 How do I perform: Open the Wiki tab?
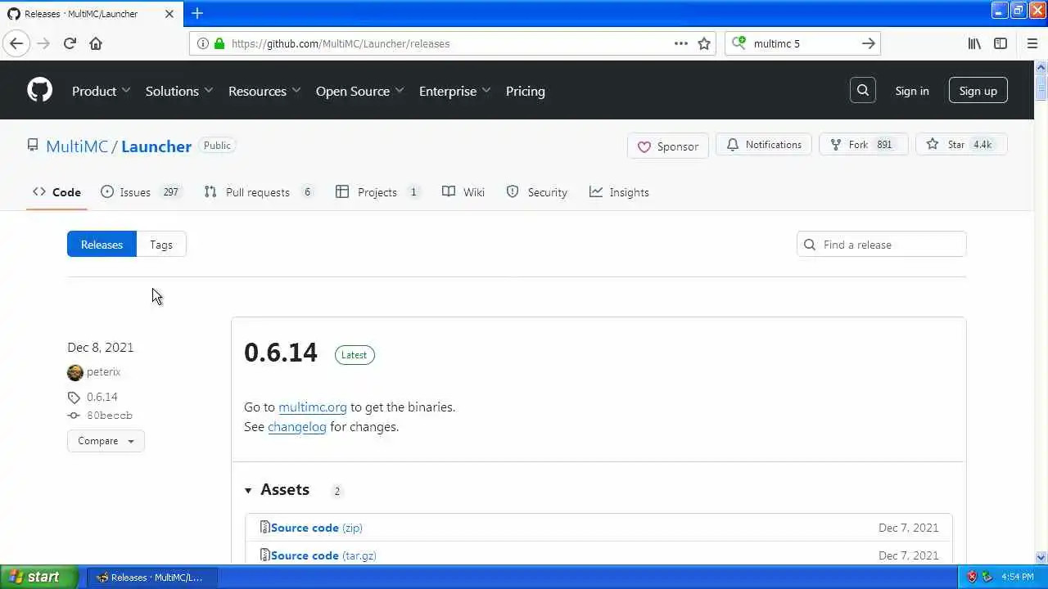pyautogui.click(x=463, y=192)
